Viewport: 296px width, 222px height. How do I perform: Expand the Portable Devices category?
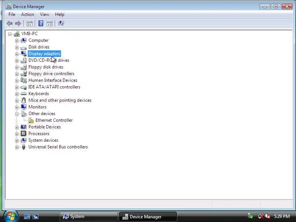[x=17, y=127]
